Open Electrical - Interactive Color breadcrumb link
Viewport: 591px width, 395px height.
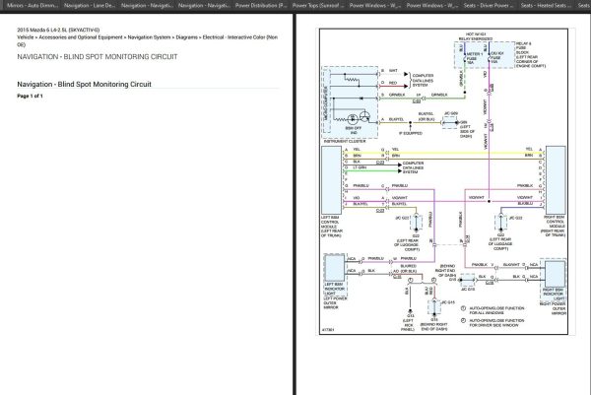coord(233,37)
